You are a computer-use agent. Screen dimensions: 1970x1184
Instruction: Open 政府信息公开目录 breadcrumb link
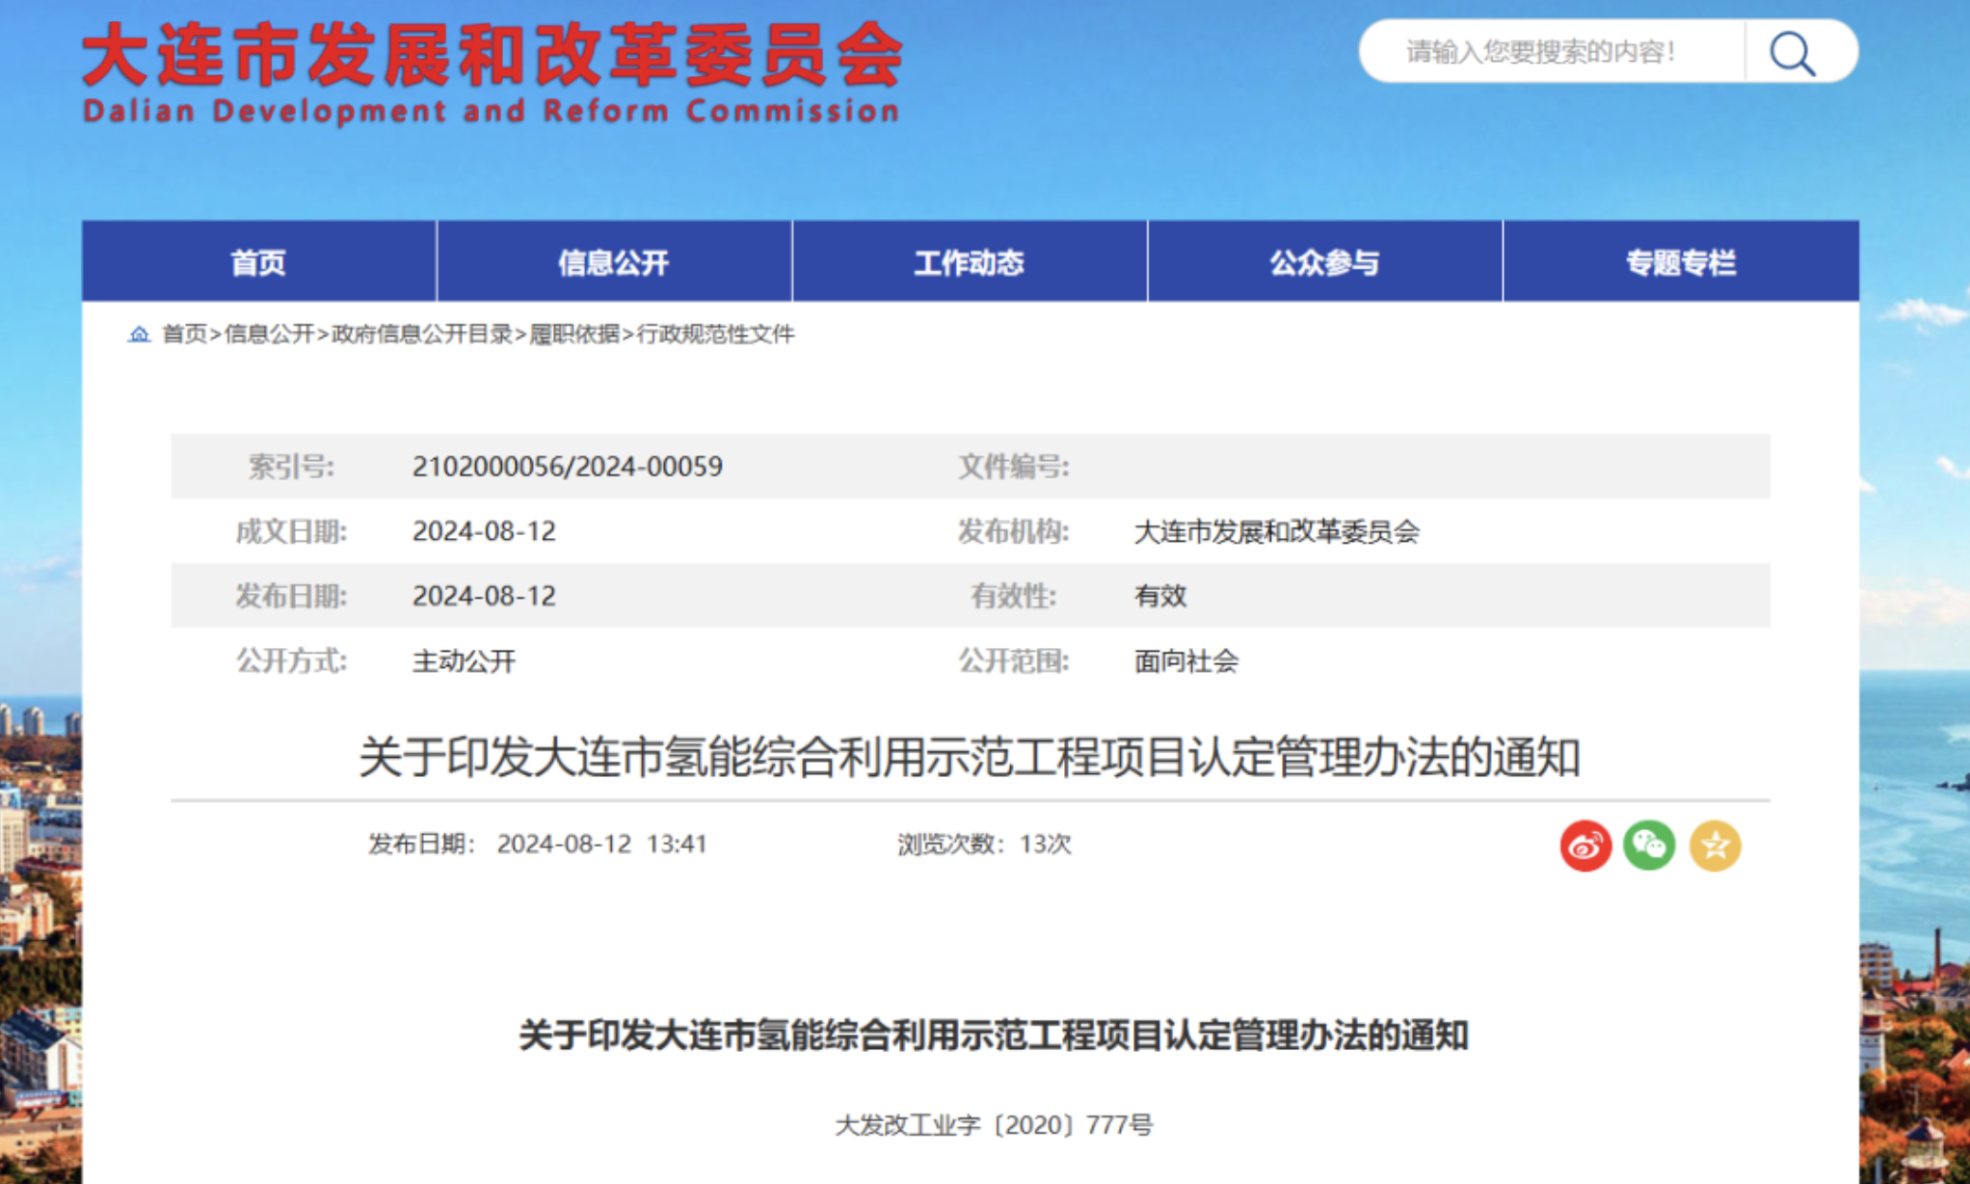[x=422, y=334]
